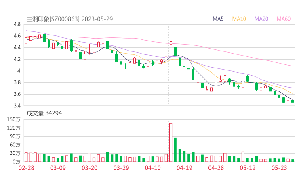Click the MA60 legend entry
This screenshot has width=299, height=177.
coord(284,19)
